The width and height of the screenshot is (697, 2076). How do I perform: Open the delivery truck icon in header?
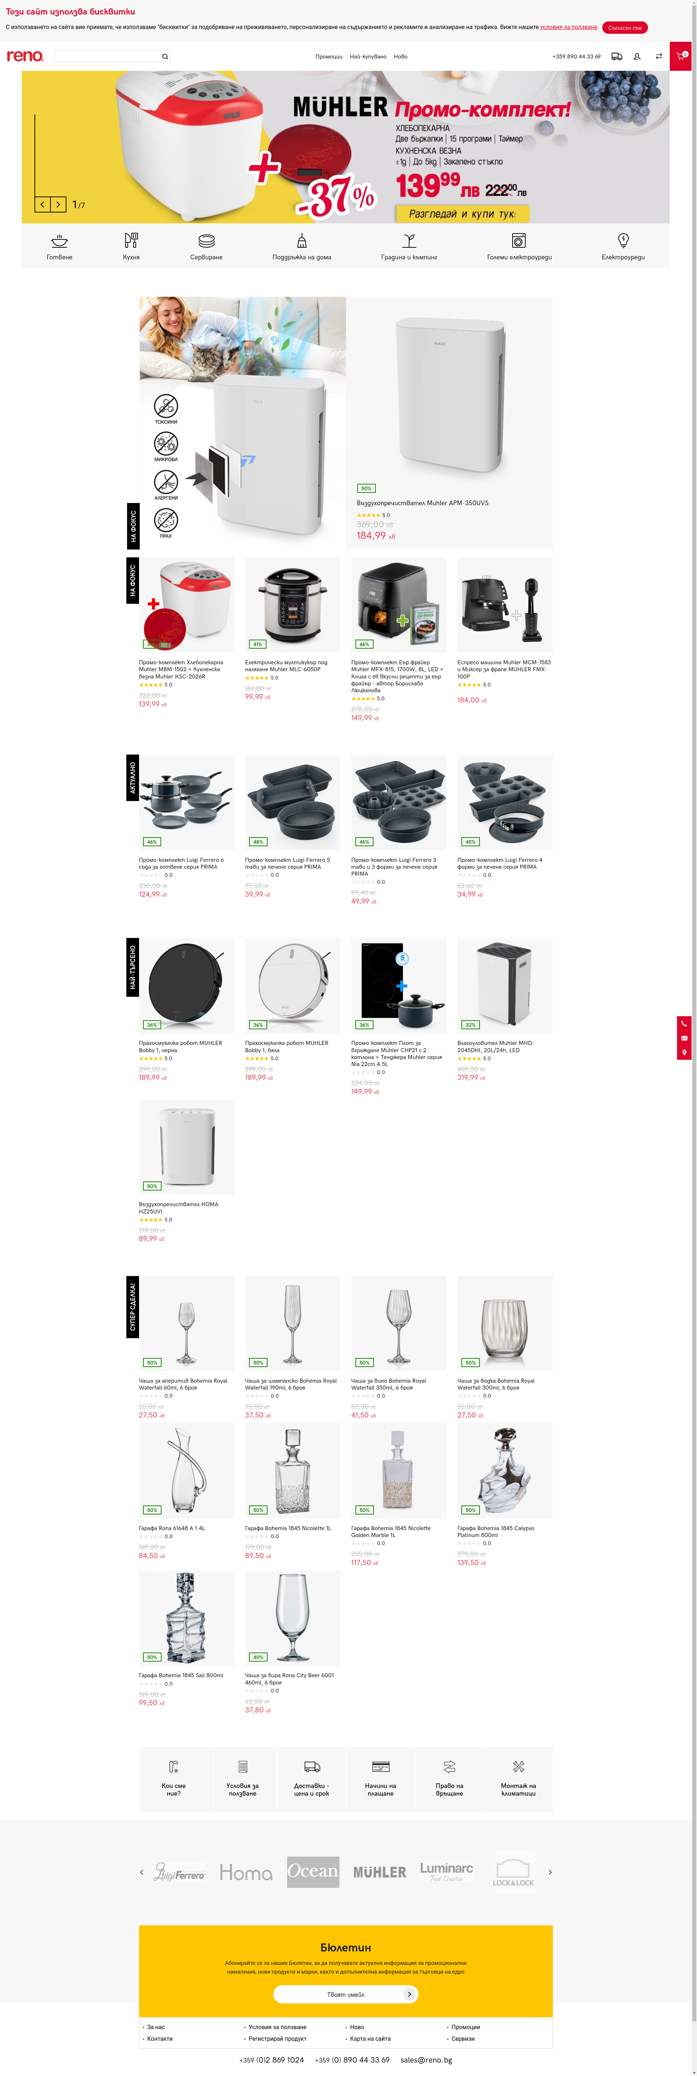click(x=616, y=56)
